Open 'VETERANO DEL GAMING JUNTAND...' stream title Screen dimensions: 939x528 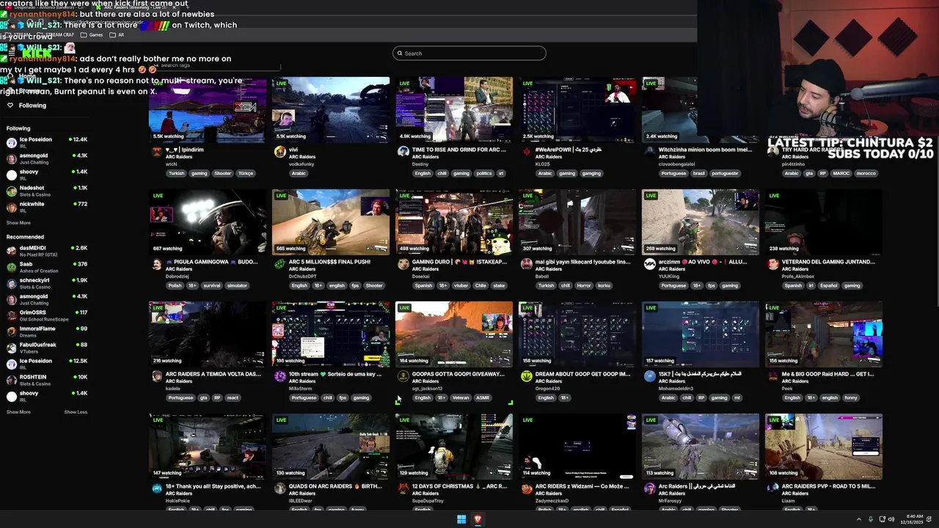pos(828,262)
